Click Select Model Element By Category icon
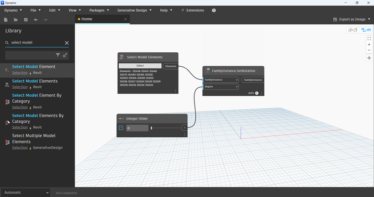This screenshot has height=197, width=374. point(7,102)
